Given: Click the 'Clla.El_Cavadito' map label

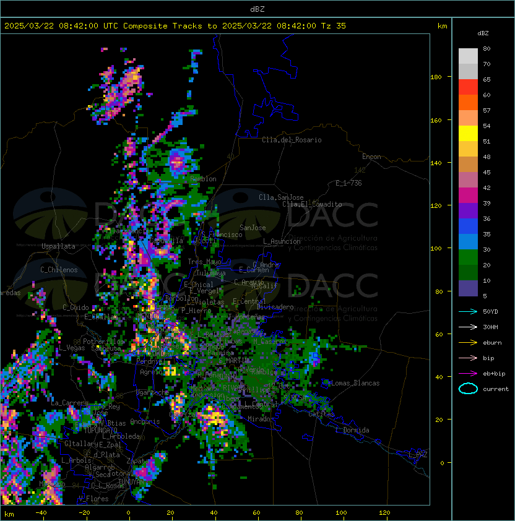Looking at the screenshot, I should 312,204.
